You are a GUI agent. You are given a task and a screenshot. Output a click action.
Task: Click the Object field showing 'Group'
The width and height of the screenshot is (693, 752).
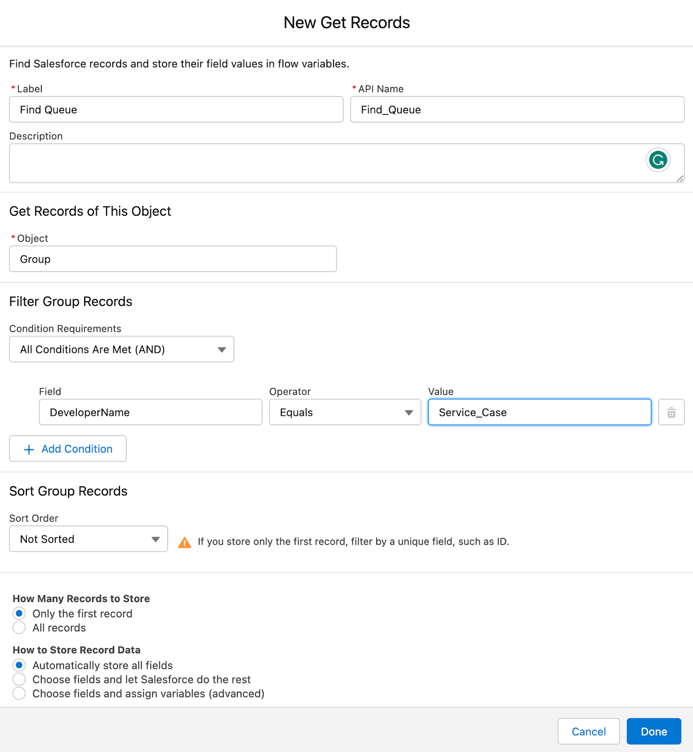coord(173,259)
